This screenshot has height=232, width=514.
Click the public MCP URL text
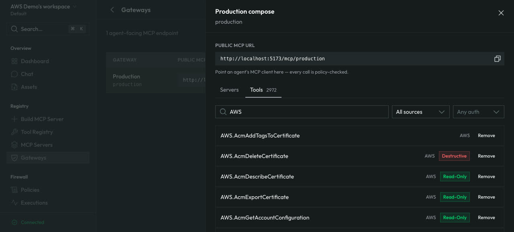(x=273, y=59)
